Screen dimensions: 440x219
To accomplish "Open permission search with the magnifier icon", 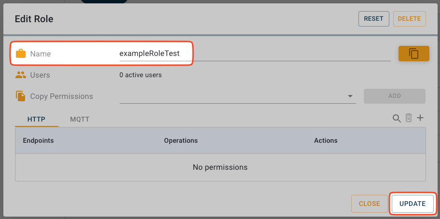I will click(397, 118).
